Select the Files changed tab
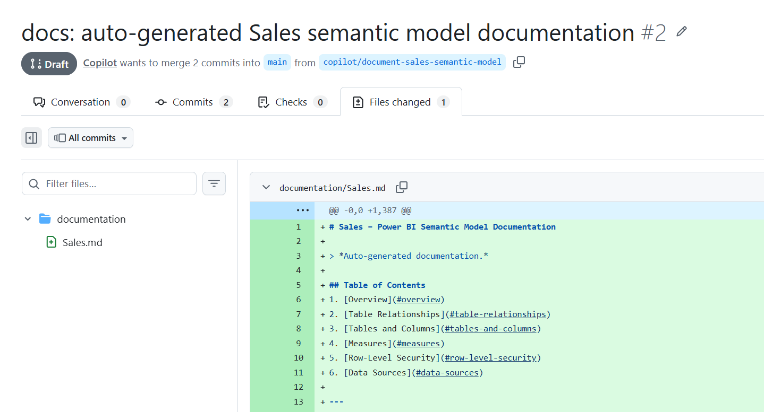This screenshot has width=764, height=412. 400,102
